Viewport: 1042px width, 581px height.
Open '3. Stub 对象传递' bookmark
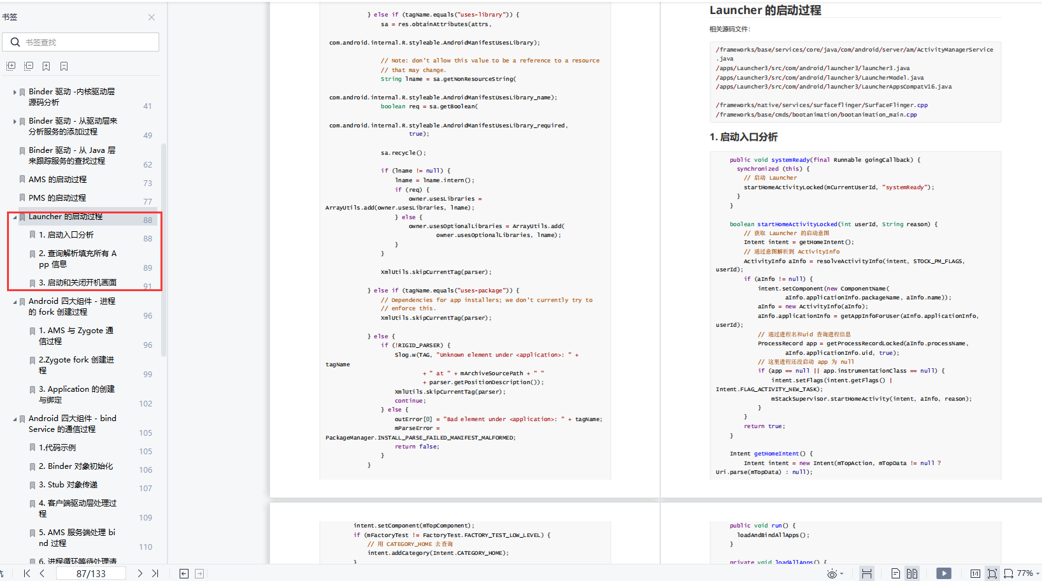coord(68,485)
